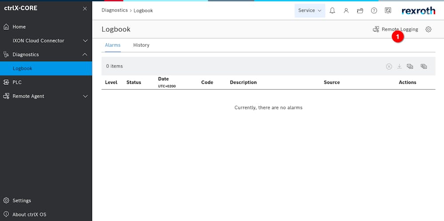This screenshot has width=444, height=221.
Task: Go to Home in sidebar
Action: tap(19, 27)
